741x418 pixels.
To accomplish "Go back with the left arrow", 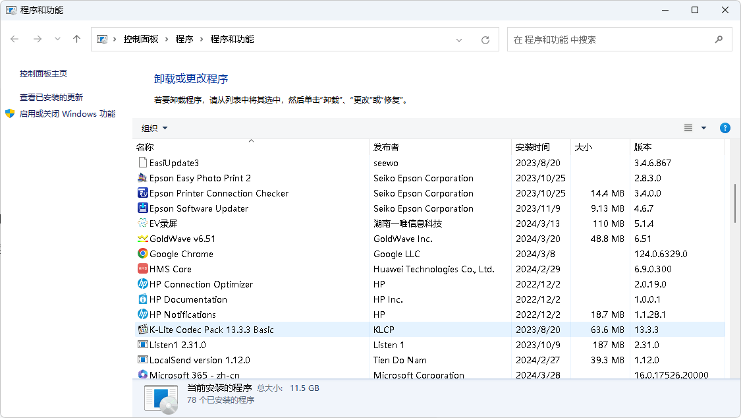I will click(x=14, y=40).
